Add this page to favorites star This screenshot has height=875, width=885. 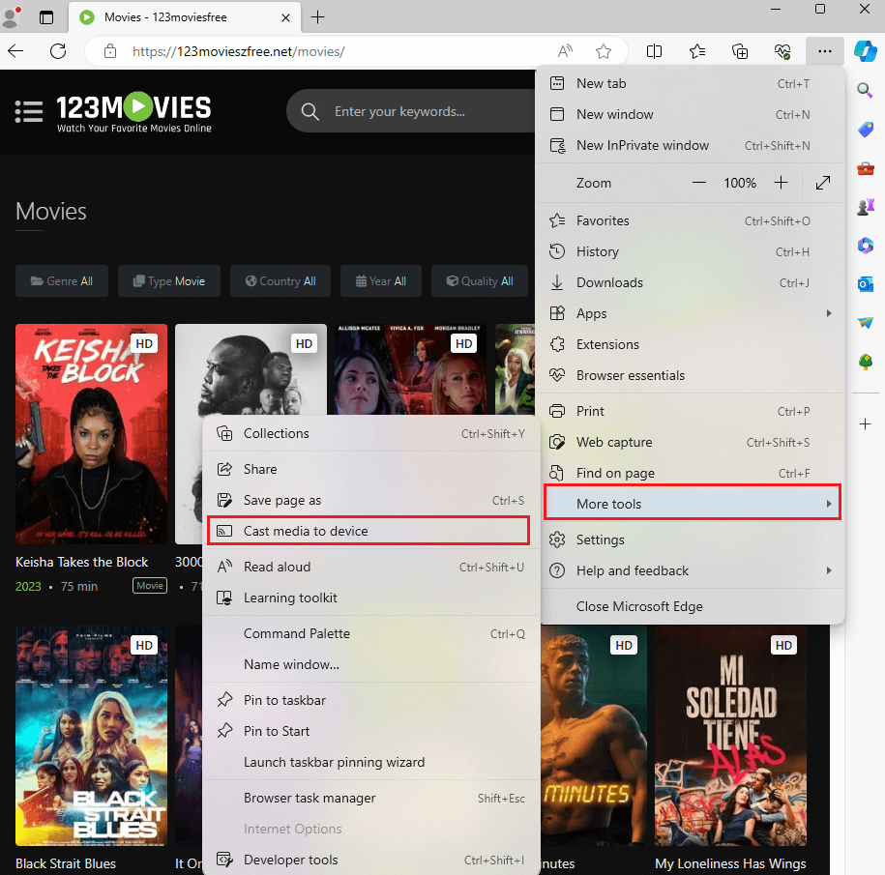(604, 51)
